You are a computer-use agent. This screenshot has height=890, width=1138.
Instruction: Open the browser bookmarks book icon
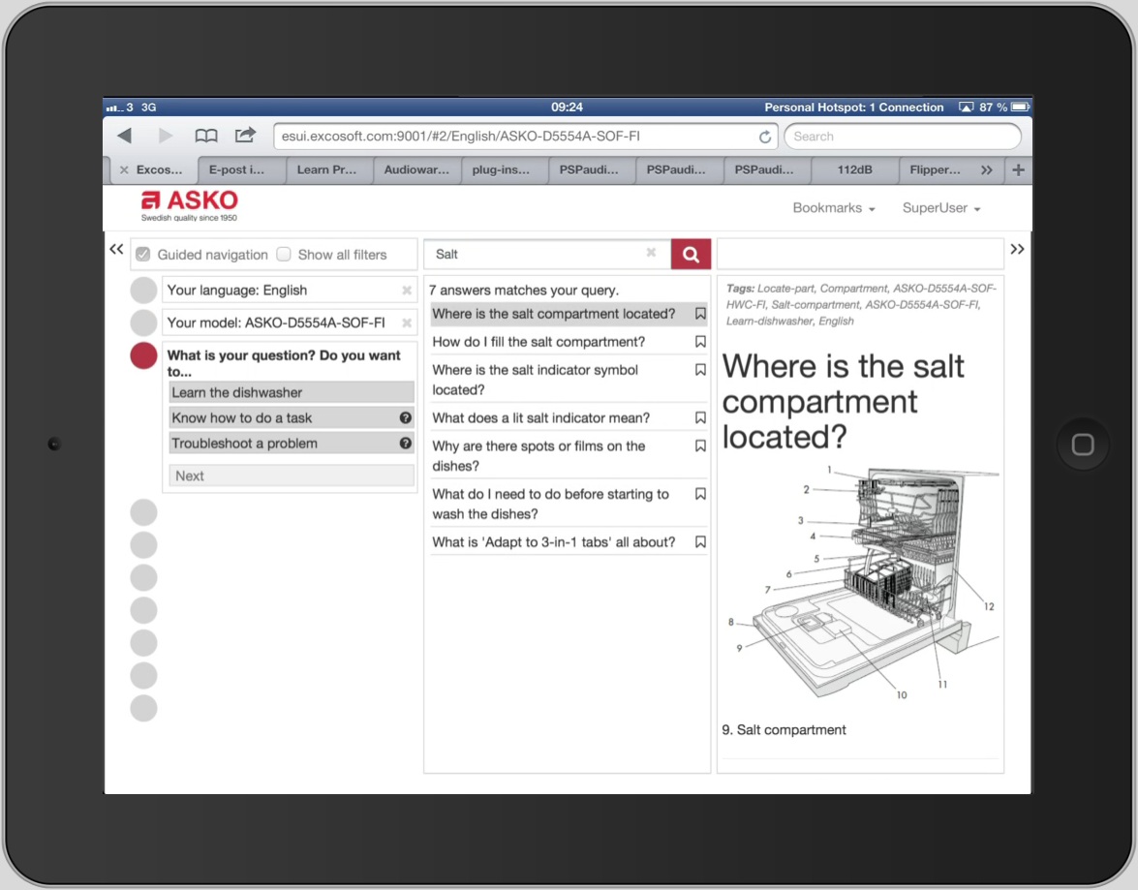(x=206, y=136)
